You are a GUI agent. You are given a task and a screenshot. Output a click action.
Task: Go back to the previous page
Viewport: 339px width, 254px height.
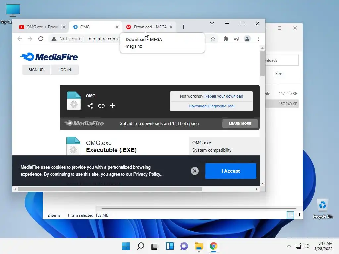coord(20,39)
